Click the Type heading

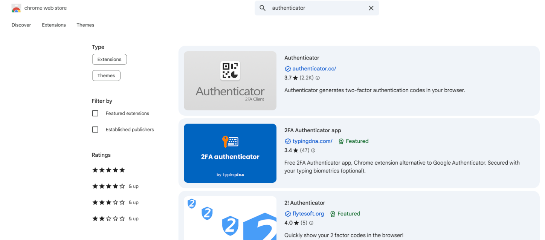click(x=98, y=47)
